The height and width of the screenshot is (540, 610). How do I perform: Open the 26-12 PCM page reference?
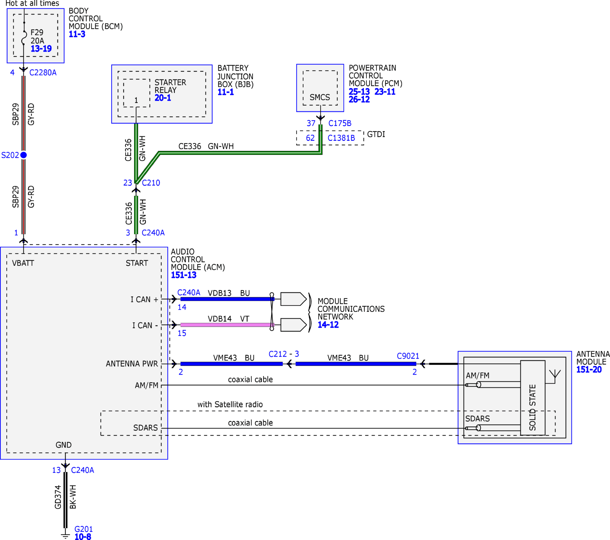[359, 99]
